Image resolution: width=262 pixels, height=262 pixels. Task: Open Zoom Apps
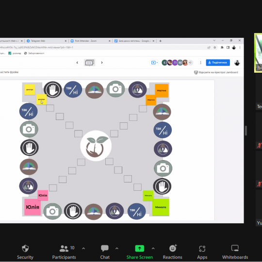tap(202, 252)
